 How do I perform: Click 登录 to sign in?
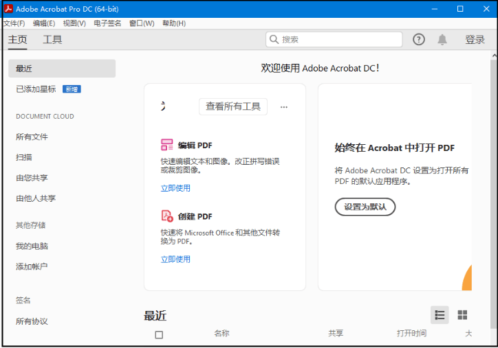[475, 40]
